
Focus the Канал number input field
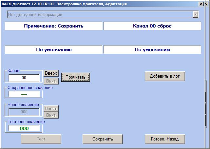click(x=24, y=78)
